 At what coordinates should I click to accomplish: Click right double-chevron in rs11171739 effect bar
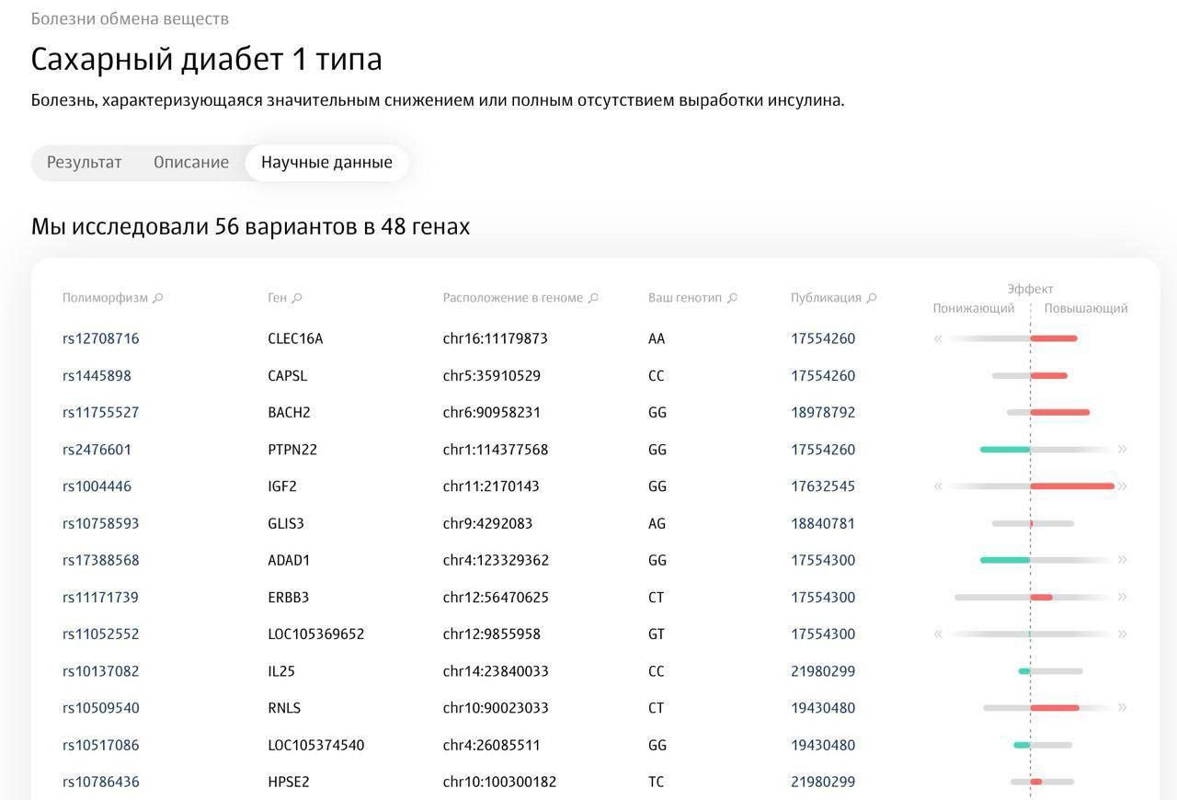pyautogui.click(x=1122, y=597)
